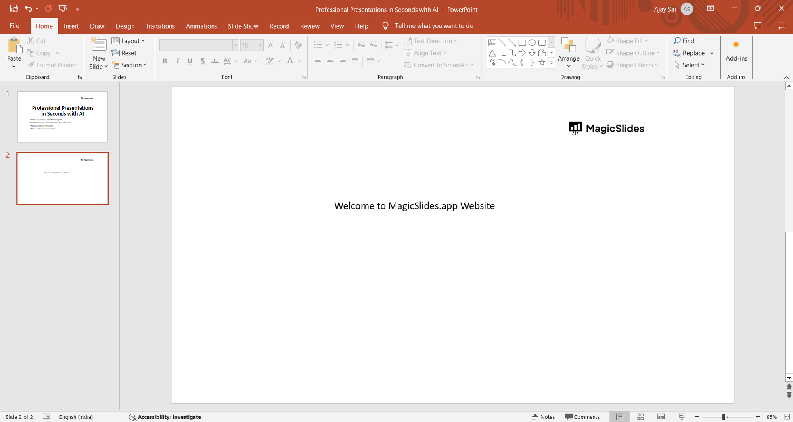The image size is (793, 422).
Task: Toggle Center paragraph alignment
Action: (x=330, y=61)
